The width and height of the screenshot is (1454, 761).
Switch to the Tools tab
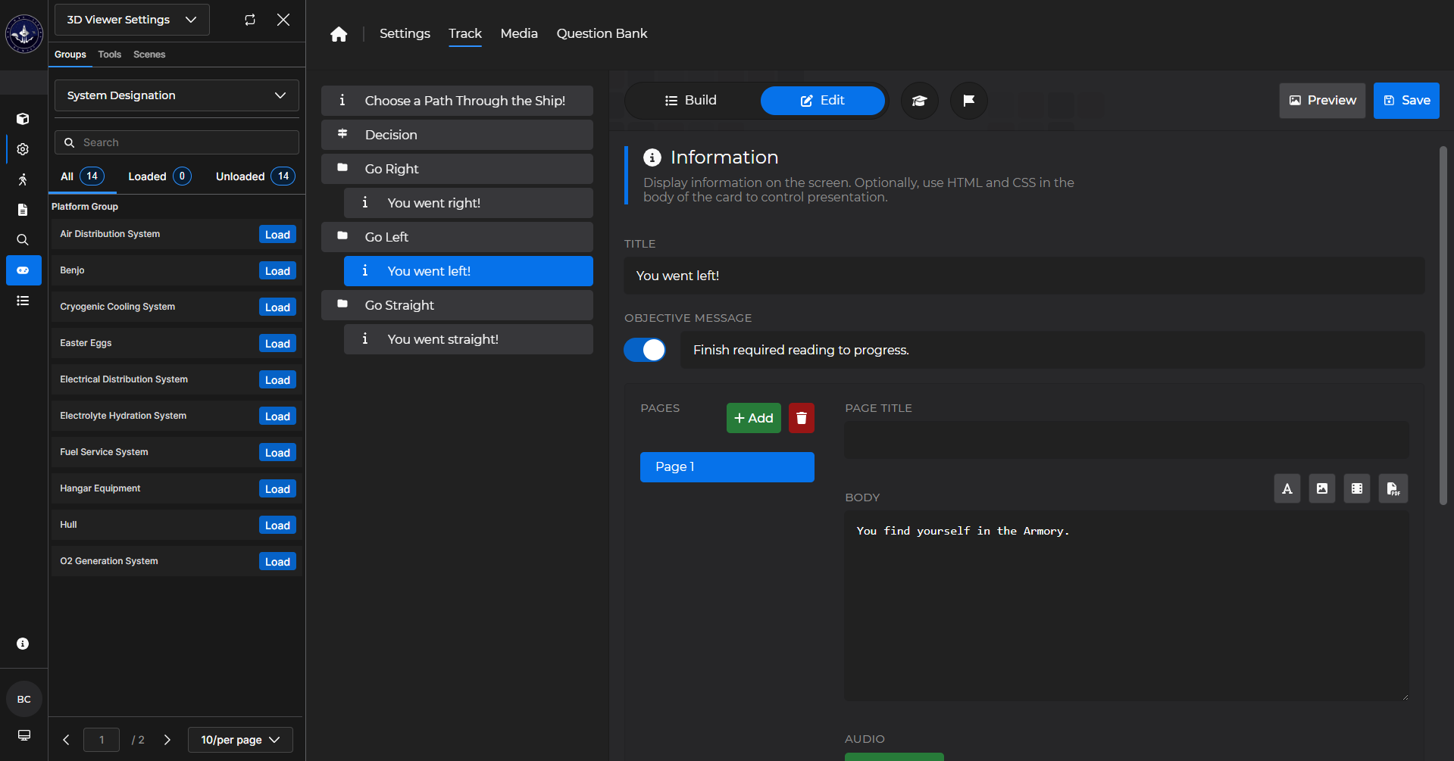110,55
